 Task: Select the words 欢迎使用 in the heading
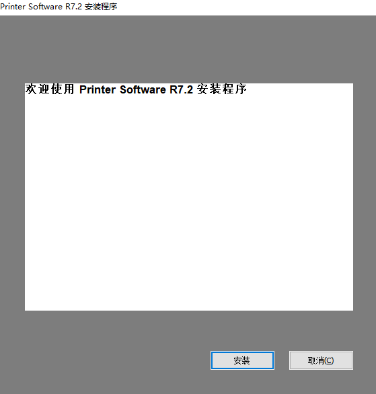pyautogui.click(x=50, y=89)
